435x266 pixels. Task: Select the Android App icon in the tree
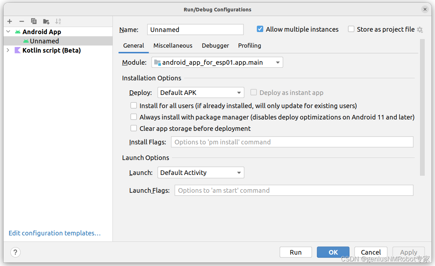pos(17,31)
